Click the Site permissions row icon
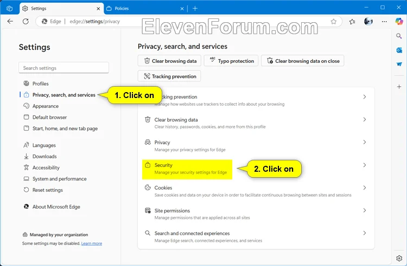407x266 pixels. click(x=148, y=210)
